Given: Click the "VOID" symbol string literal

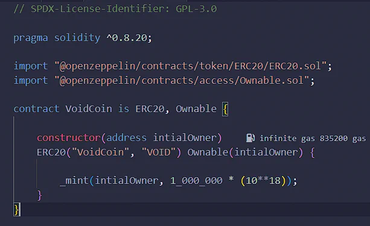Looking at the screenshot, I should click(159, 152).
